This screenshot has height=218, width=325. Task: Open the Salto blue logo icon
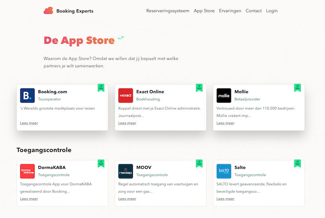click(x=224, y=171)
